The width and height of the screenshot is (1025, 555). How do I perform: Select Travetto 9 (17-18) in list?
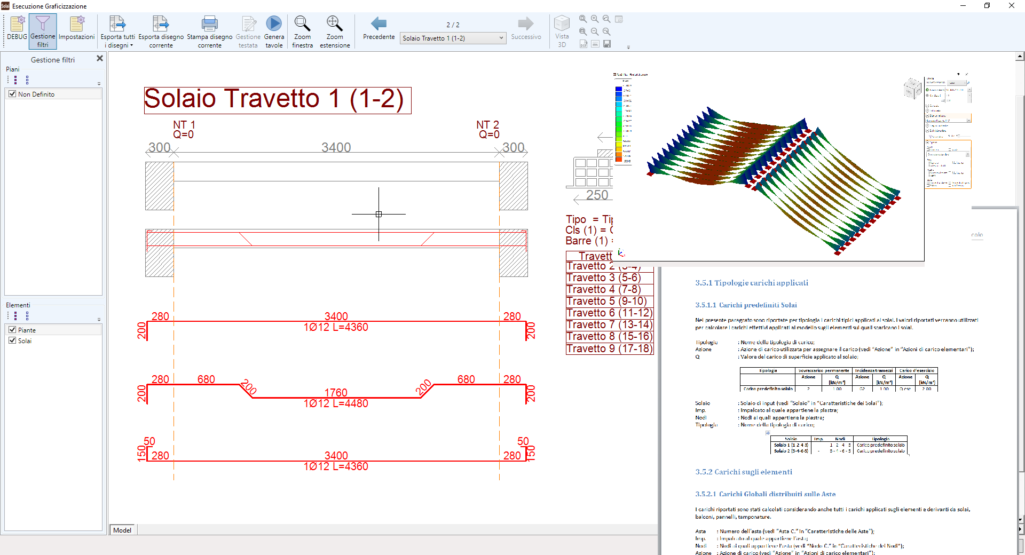coord(609,348)
